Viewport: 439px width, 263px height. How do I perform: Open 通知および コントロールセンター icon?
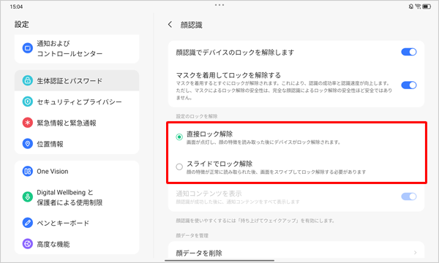(x=28, y=48)
